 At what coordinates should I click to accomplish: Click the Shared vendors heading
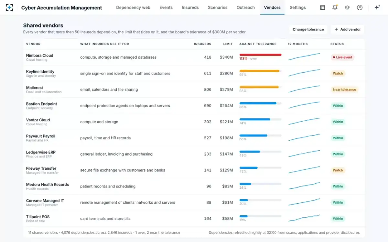point(43,25)
